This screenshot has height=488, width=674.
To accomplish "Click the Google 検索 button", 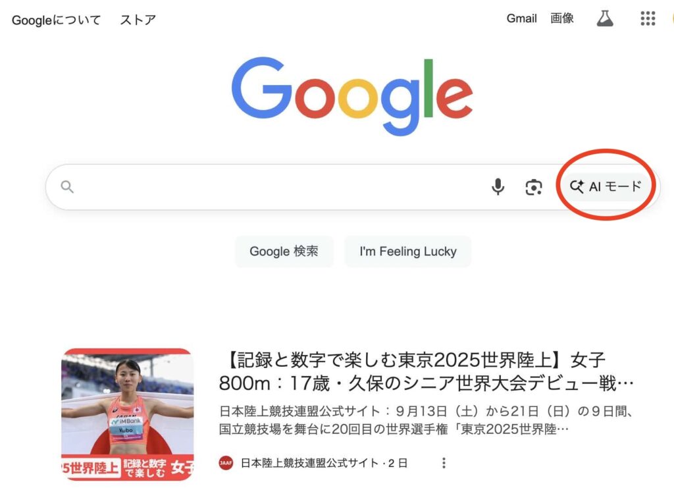I will 284,251.
